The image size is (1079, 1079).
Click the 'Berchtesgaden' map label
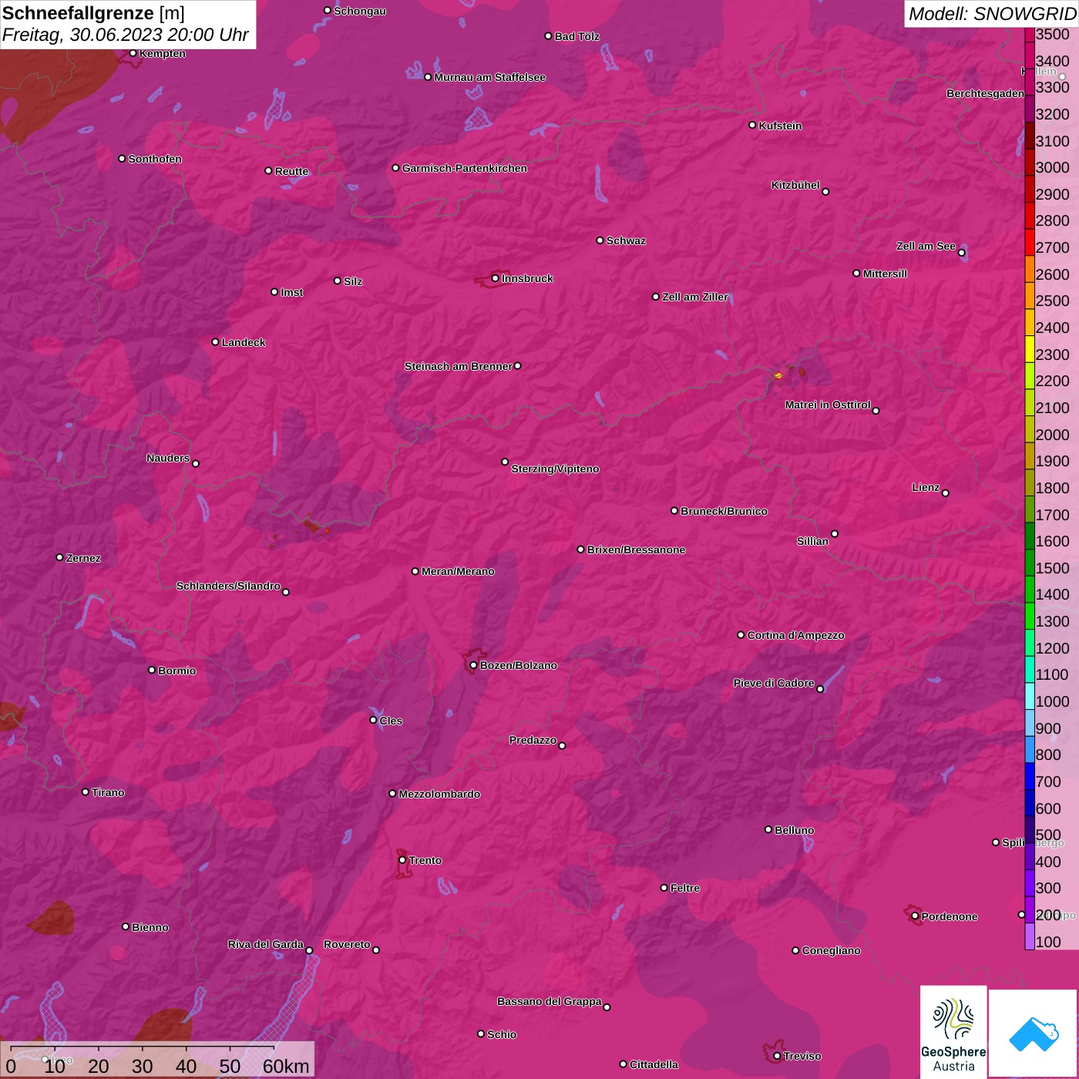986,93
